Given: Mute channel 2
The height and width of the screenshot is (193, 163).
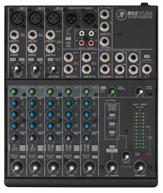Looking at the screenshot, I should 41,148.
